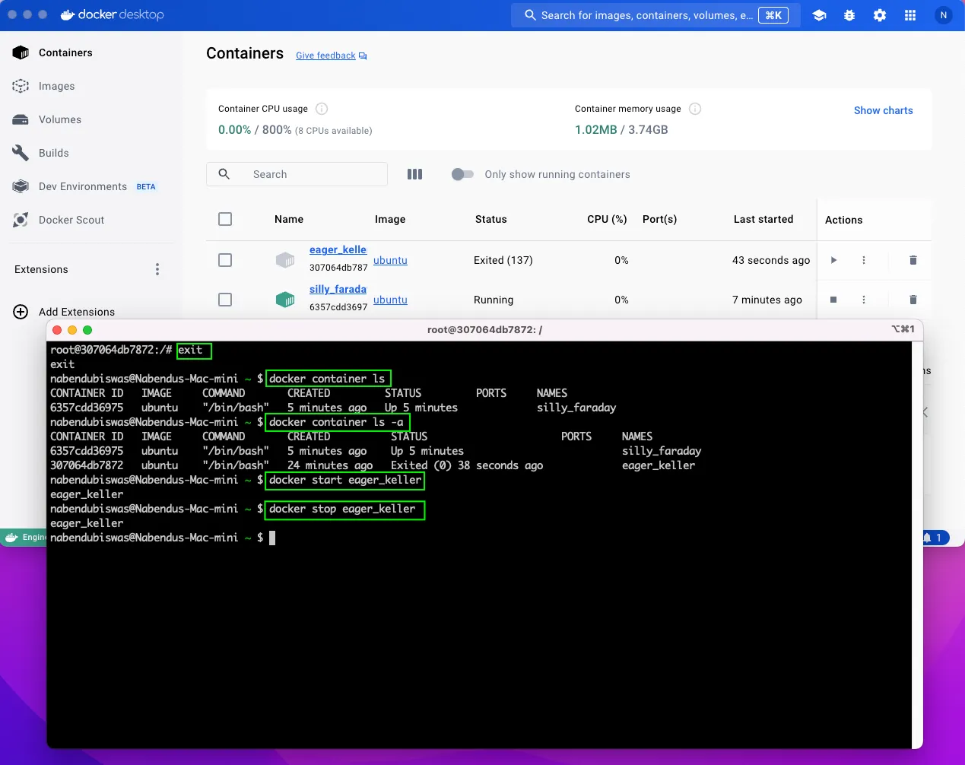The image size is (965, 765).
Task: Open the column chooser icon beside search
Action: [414, 174]
